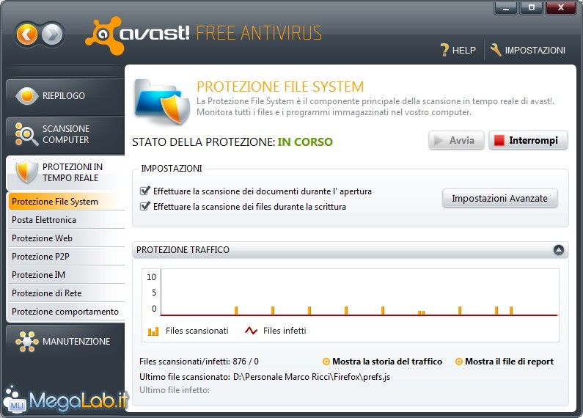583x418 pixels.
Task: Open Impostazioni with the wrench icon
Action: [496, 50]
